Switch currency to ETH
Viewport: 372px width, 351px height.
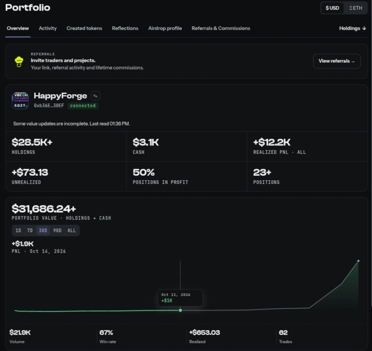tap(356, 8)
